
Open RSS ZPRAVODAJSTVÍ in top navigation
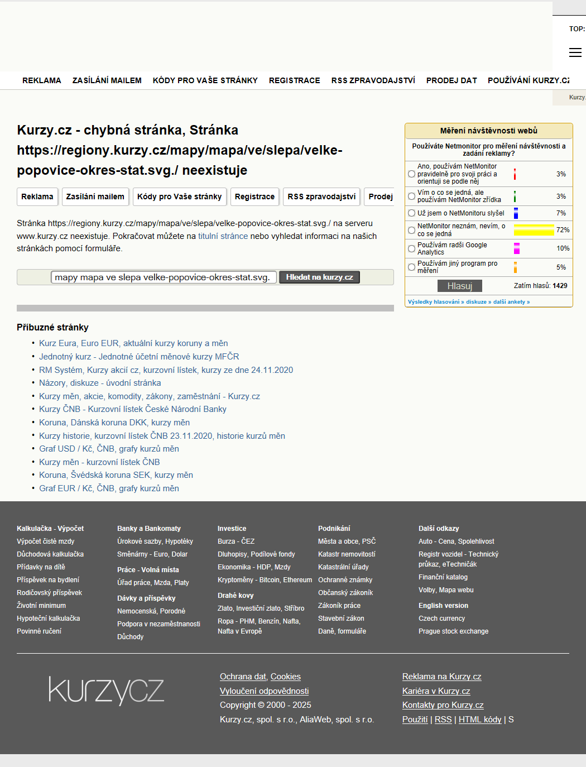[373, 80]
